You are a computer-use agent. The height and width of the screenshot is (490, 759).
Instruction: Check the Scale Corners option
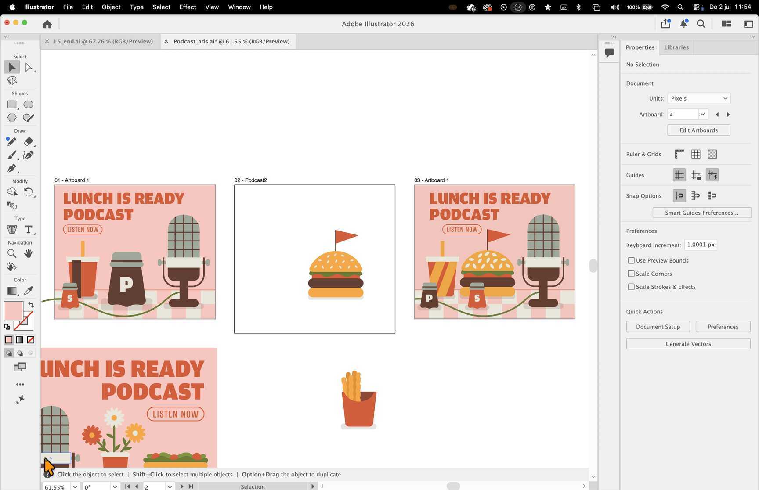click(x=631, y=274)
